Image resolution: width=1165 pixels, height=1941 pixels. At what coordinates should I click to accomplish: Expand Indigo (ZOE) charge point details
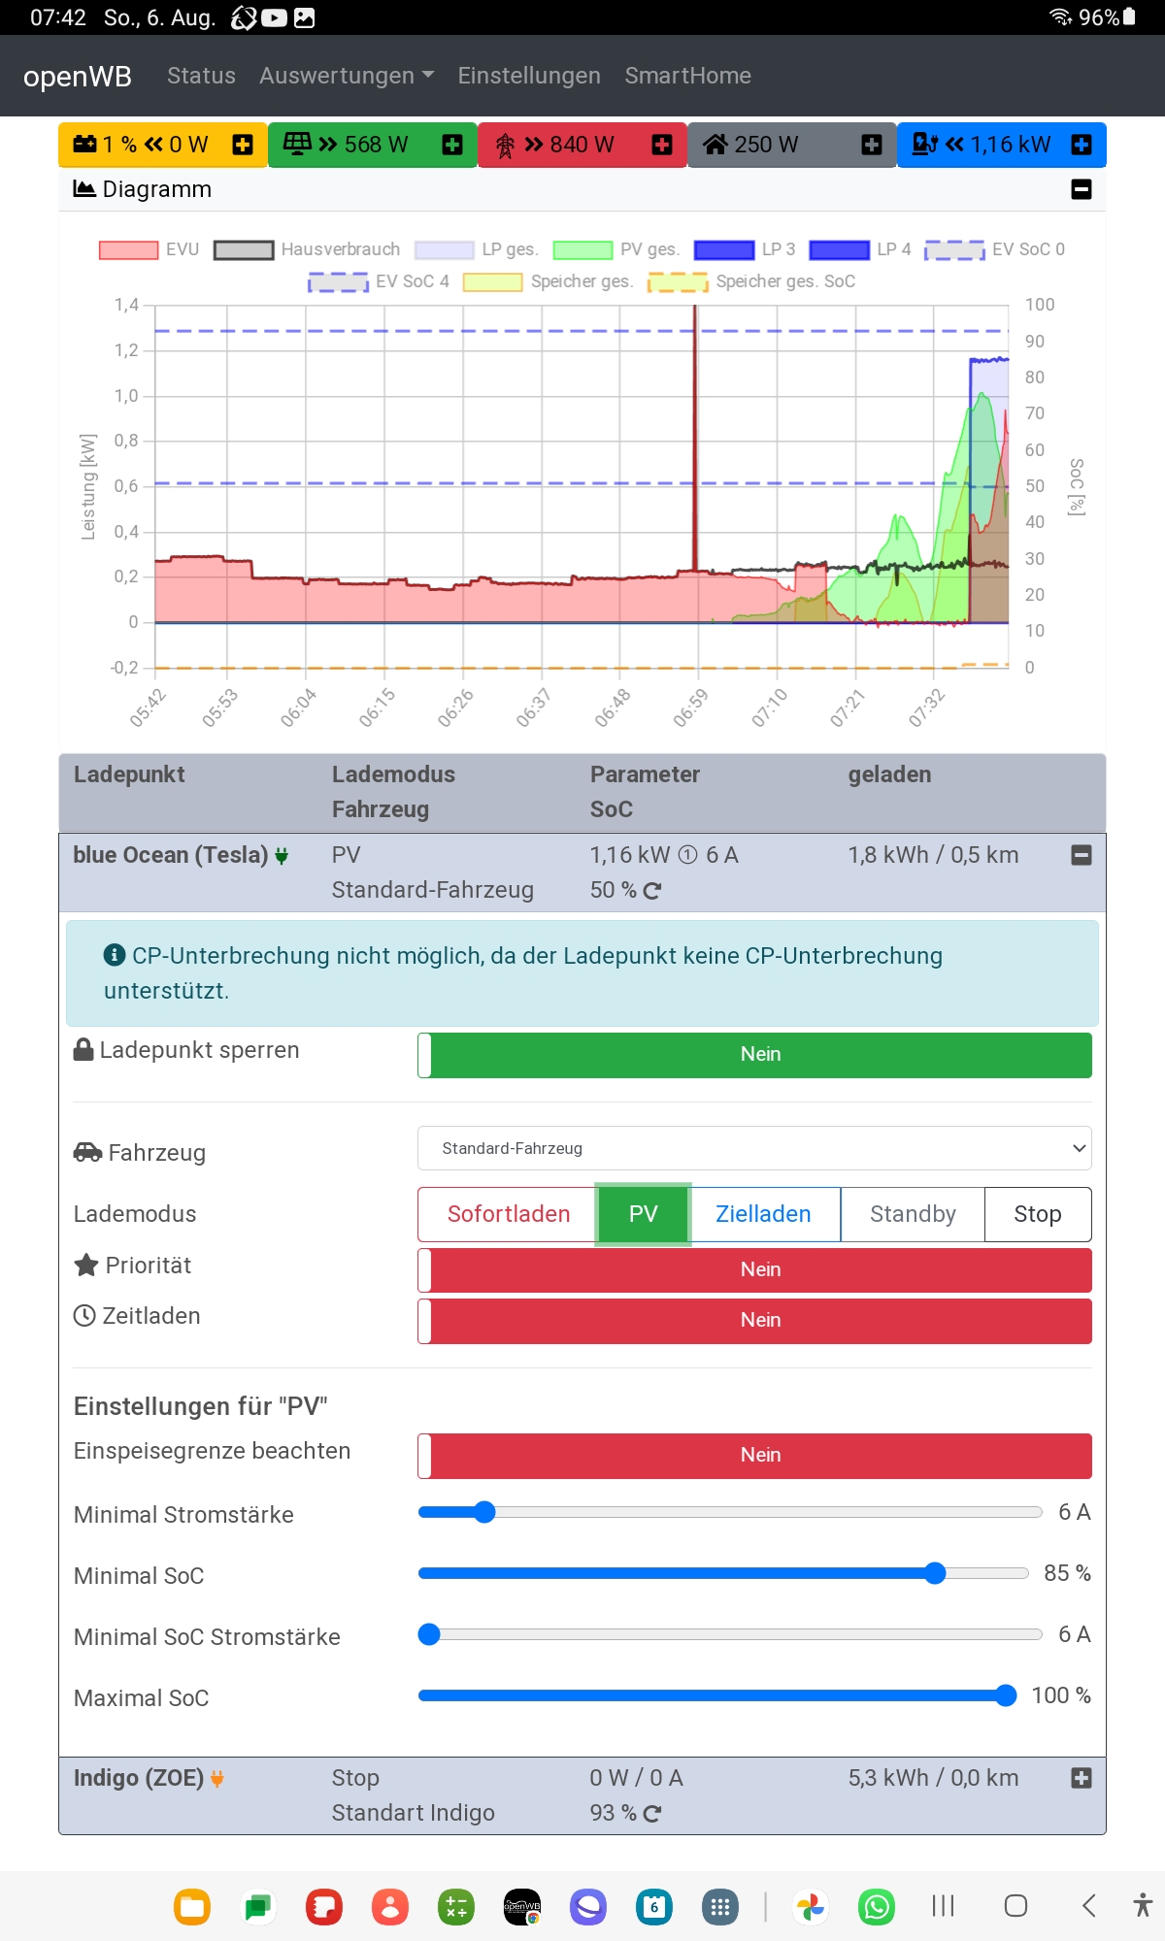tap(1082, 1778)
